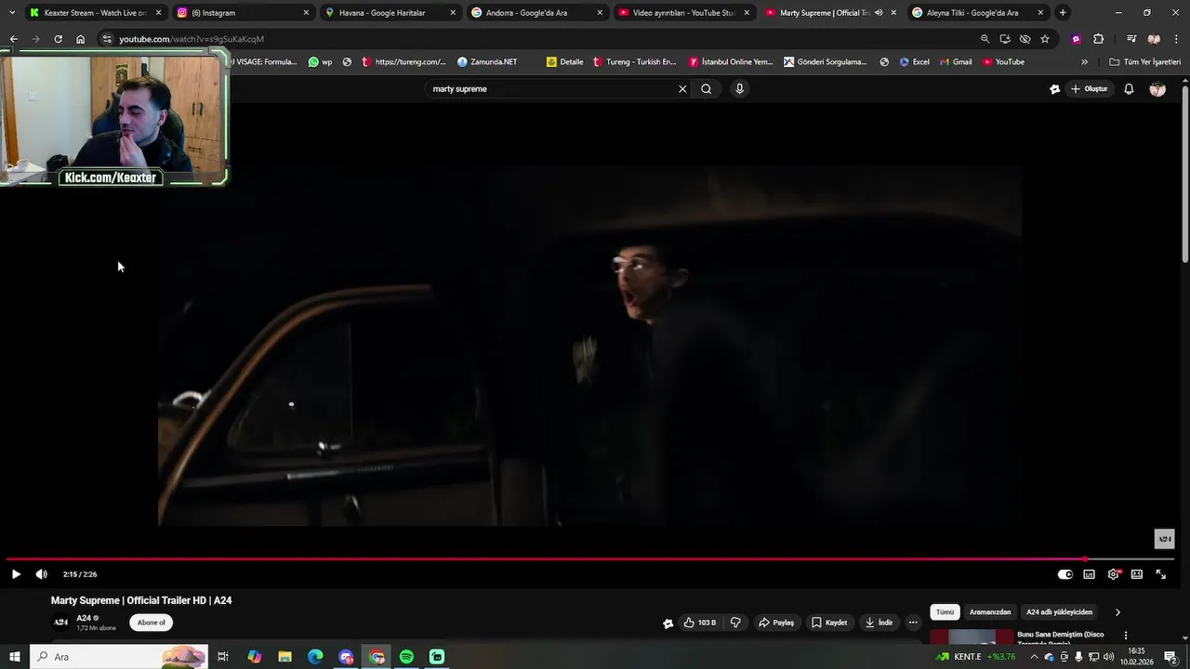Viewport: 1190px width, 669px height.
Task: Open the Tureng Turkish En bookmark
Action: pyautogui.click(x=634, y=62)
